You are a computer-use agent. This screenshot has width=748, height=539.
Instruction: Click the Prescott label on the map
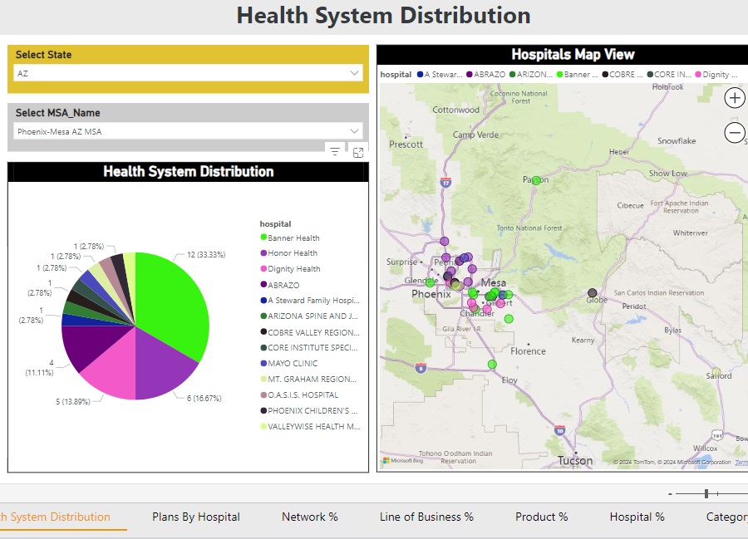coord(406,145)
